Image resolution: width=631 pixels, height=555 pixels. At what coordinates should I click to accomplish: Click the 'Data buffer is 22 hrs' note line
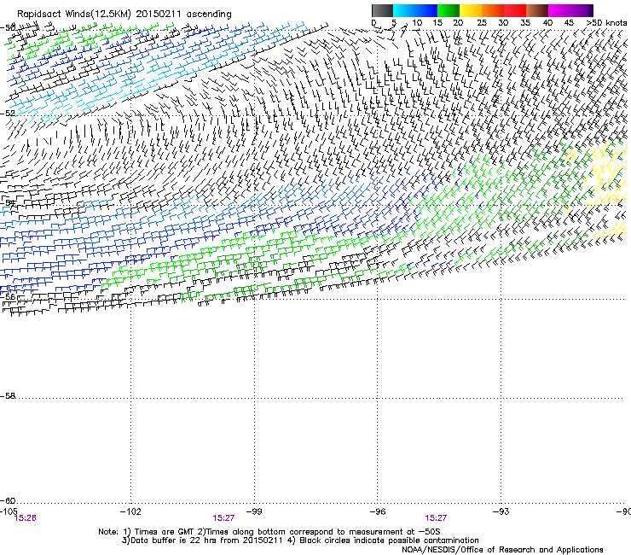coord(300,540)
